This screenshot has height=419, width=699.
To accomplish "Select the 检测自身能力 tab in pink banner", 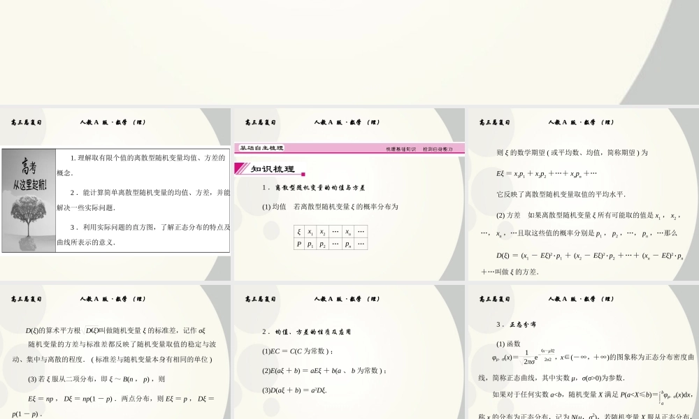I will tap(438, 149).
